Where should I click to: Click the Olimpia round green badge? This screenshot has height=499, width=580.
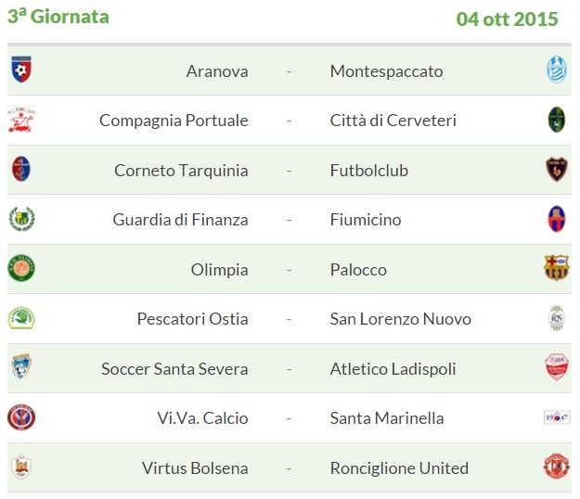click(21, 268)
